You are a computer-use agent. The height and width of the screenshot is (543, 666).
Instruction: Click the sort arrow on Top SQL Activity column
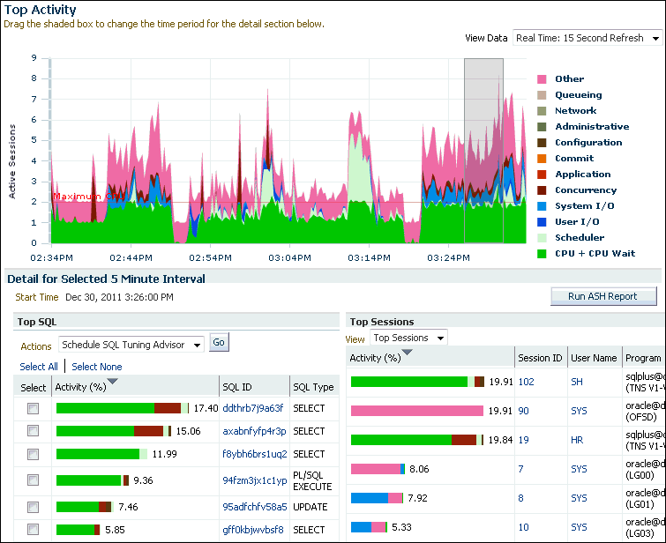[112, 383]
